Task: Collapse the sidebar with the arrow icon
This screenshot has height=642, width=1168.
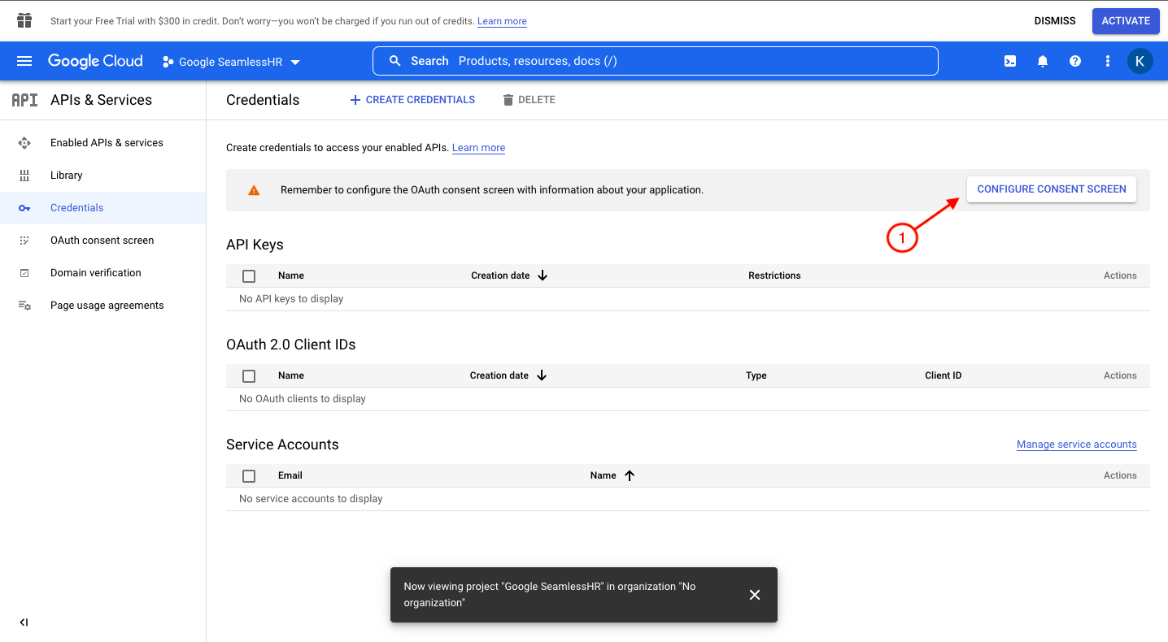Action: click(x=24, y=622)
